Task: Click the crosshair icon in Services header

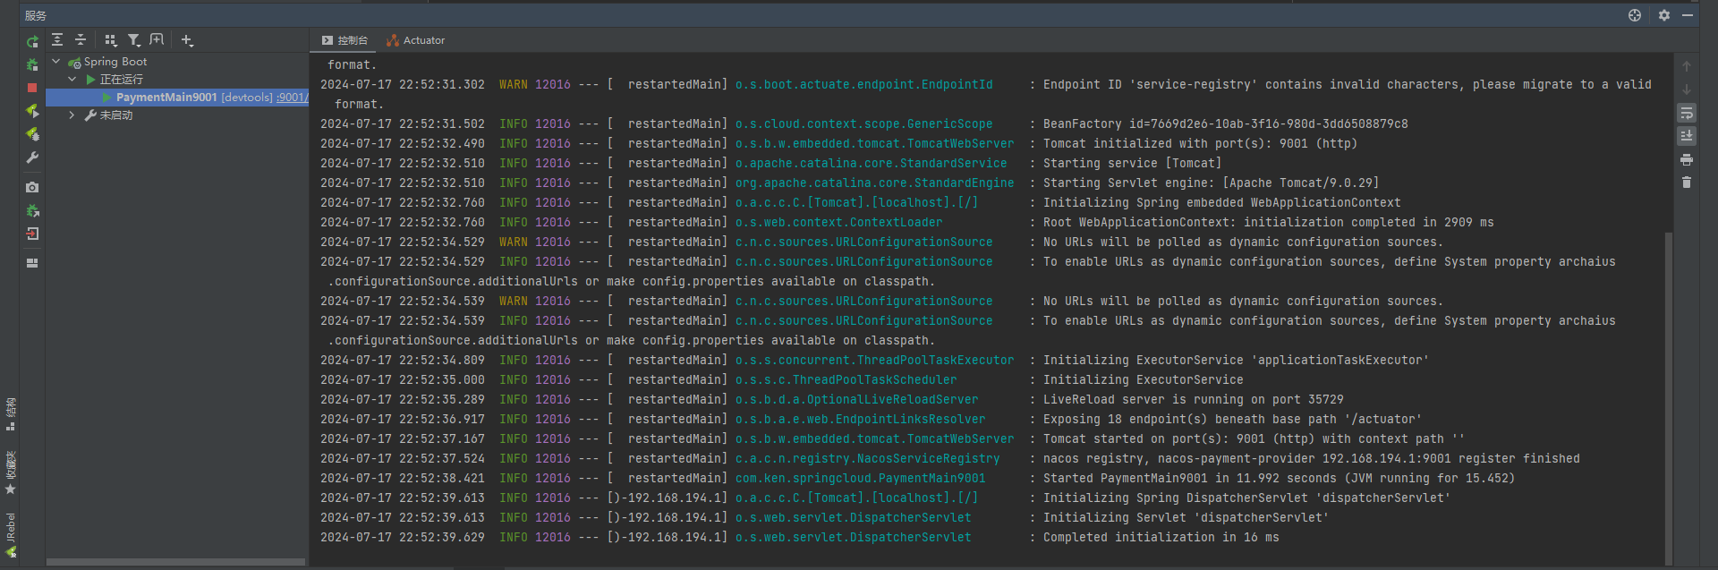Action: pos(1635,15)
